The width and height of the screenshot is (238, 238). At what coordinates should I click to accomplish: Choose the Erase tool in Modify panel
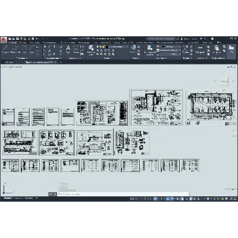61,47
